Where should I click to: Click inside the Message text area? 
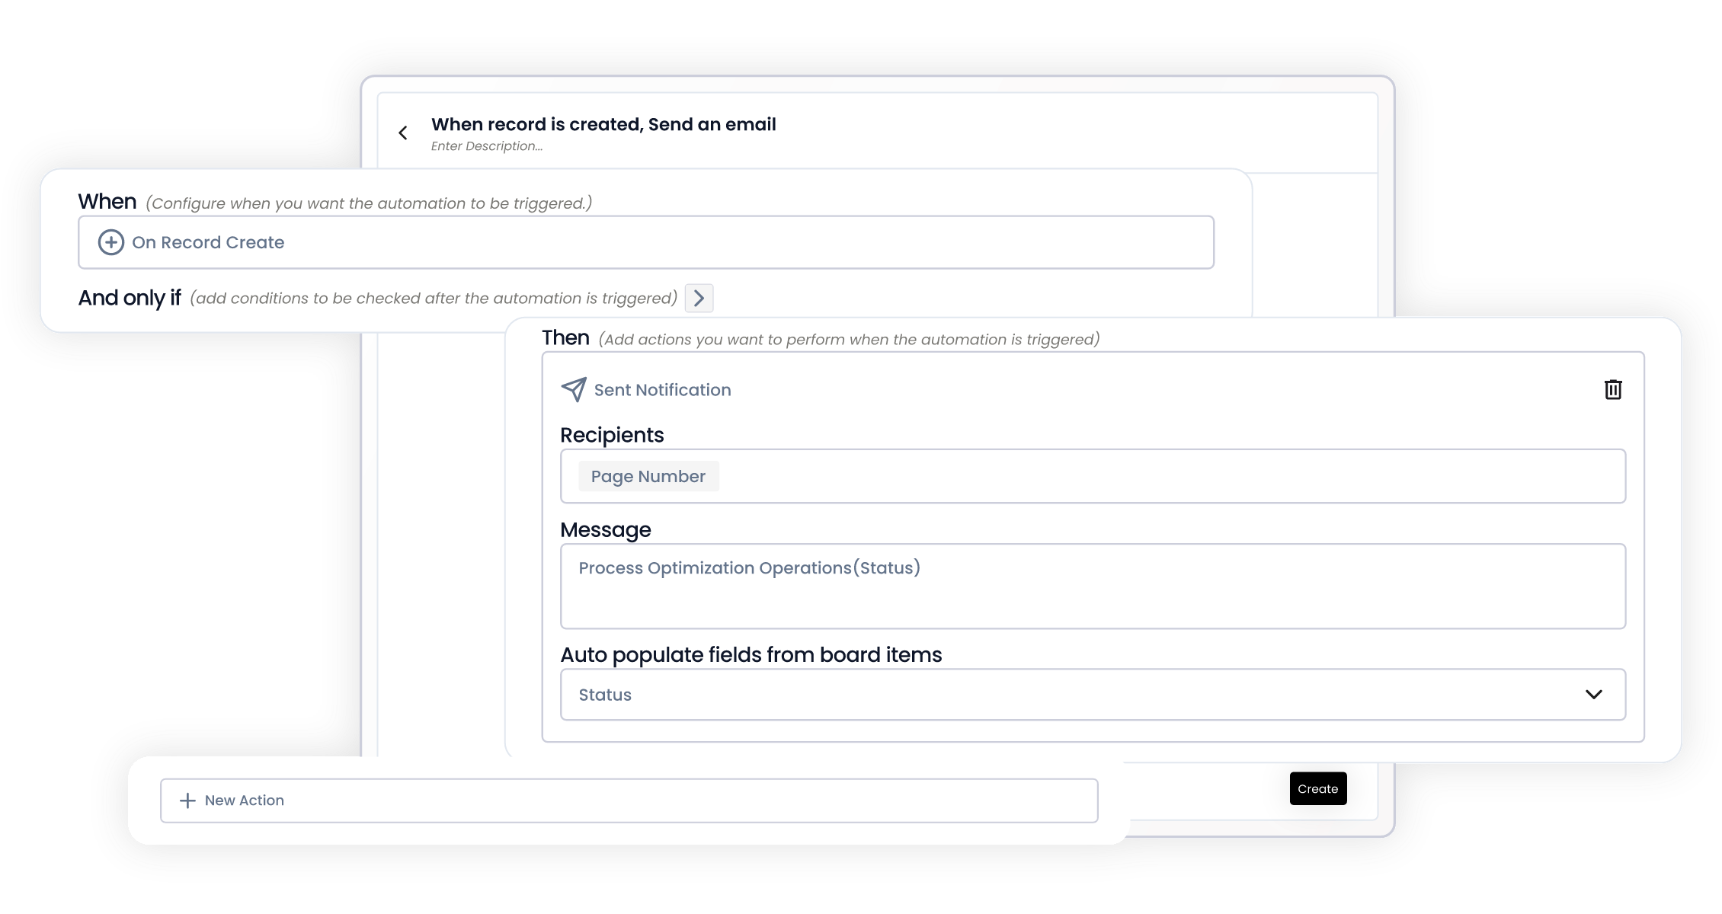[1093, 586]
